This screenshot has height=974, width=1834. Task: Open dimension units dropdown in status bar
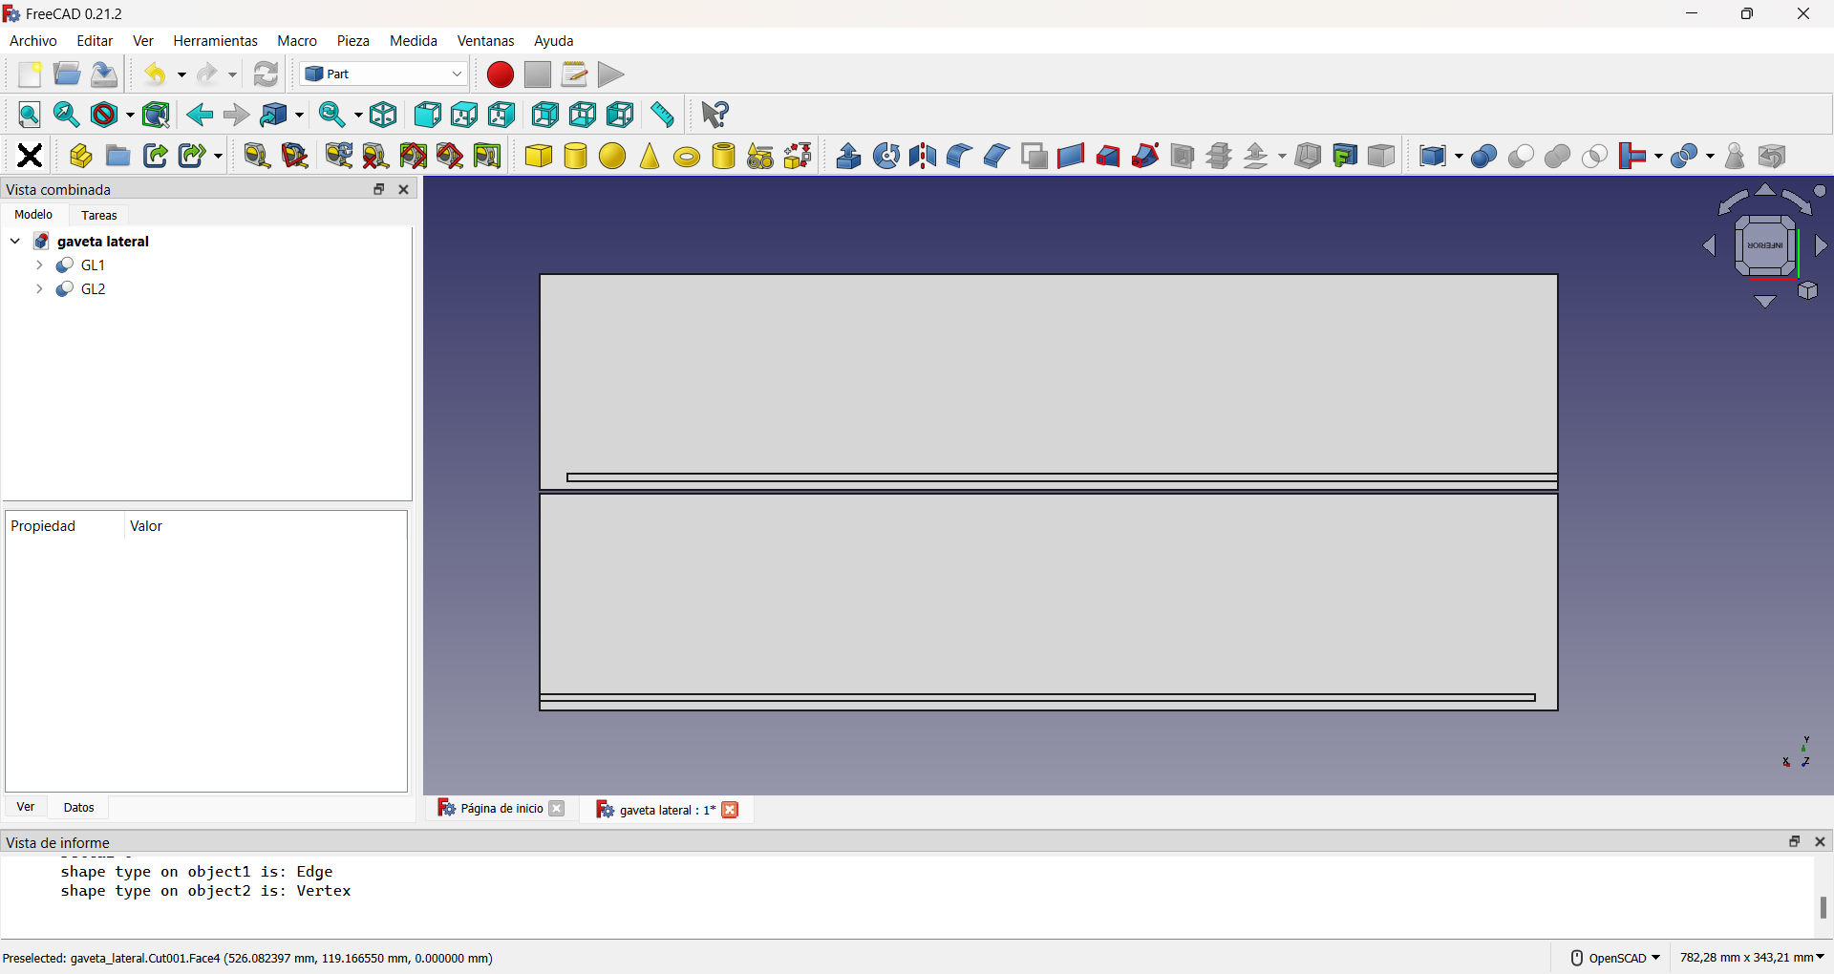point(1752,958)
